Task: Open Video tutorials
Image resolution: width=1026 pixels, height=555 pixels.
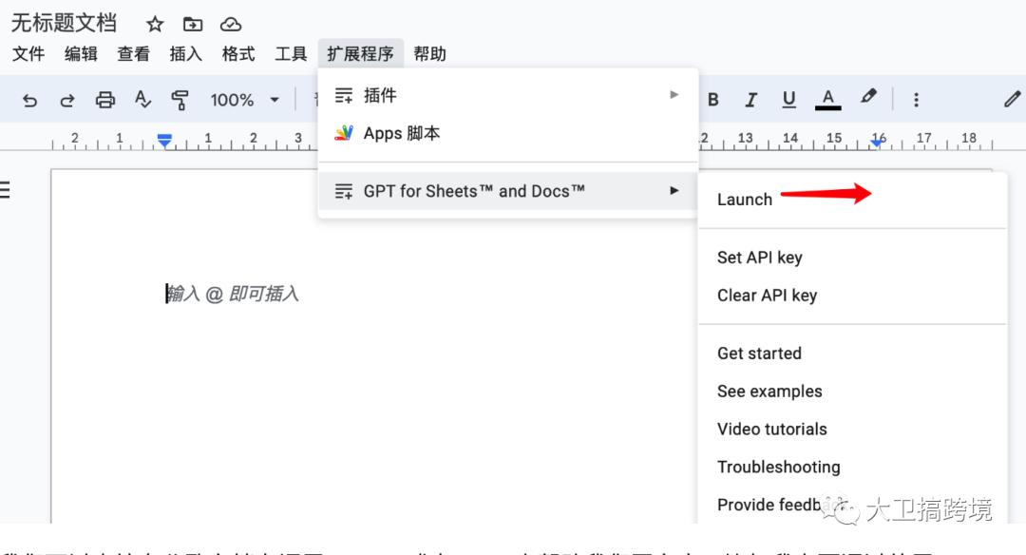Action: [x=852, y=430]
